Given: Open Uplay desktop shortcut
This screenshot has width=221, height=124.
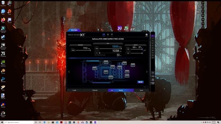Looking at the screenshot, I should point(3,12).
